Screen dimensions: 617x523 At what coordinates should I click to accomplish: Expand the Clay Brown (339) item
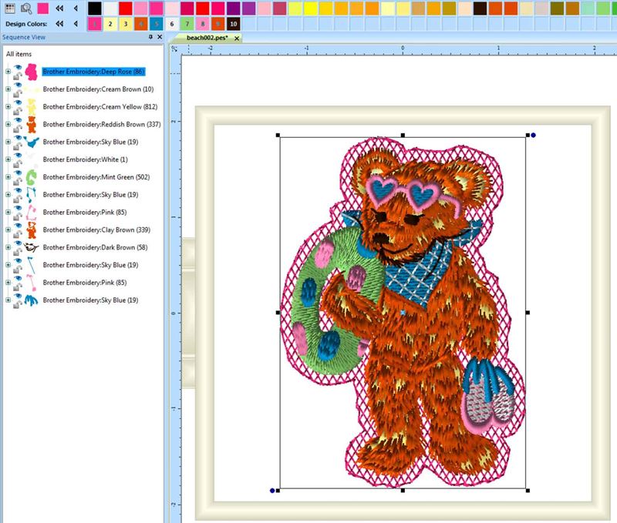click(8, 230)
